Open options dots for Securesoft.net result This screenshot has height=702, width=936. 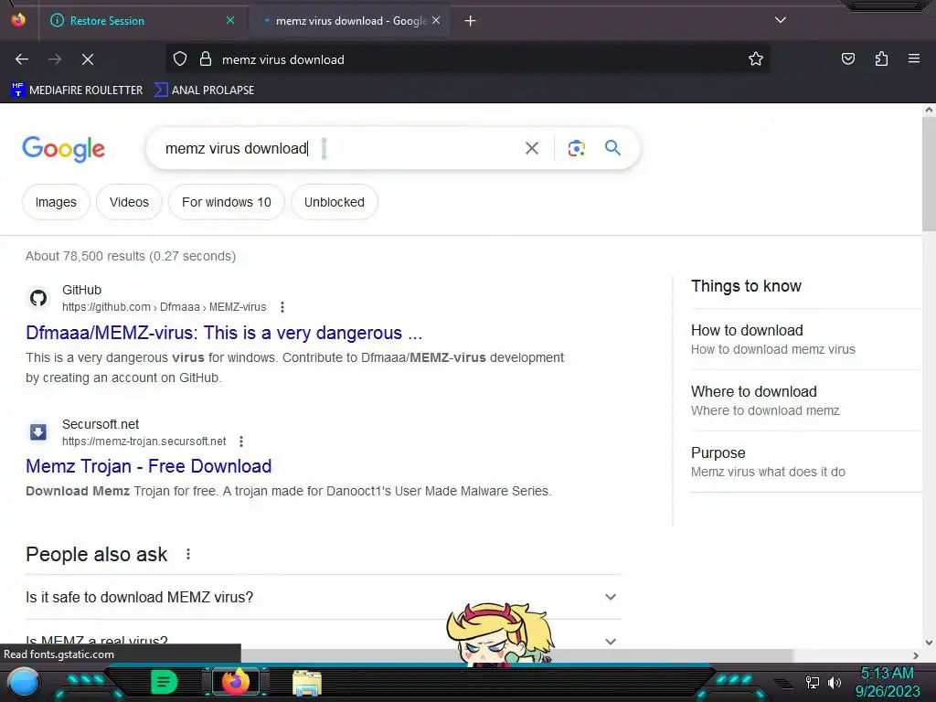(x=241, y=441)
